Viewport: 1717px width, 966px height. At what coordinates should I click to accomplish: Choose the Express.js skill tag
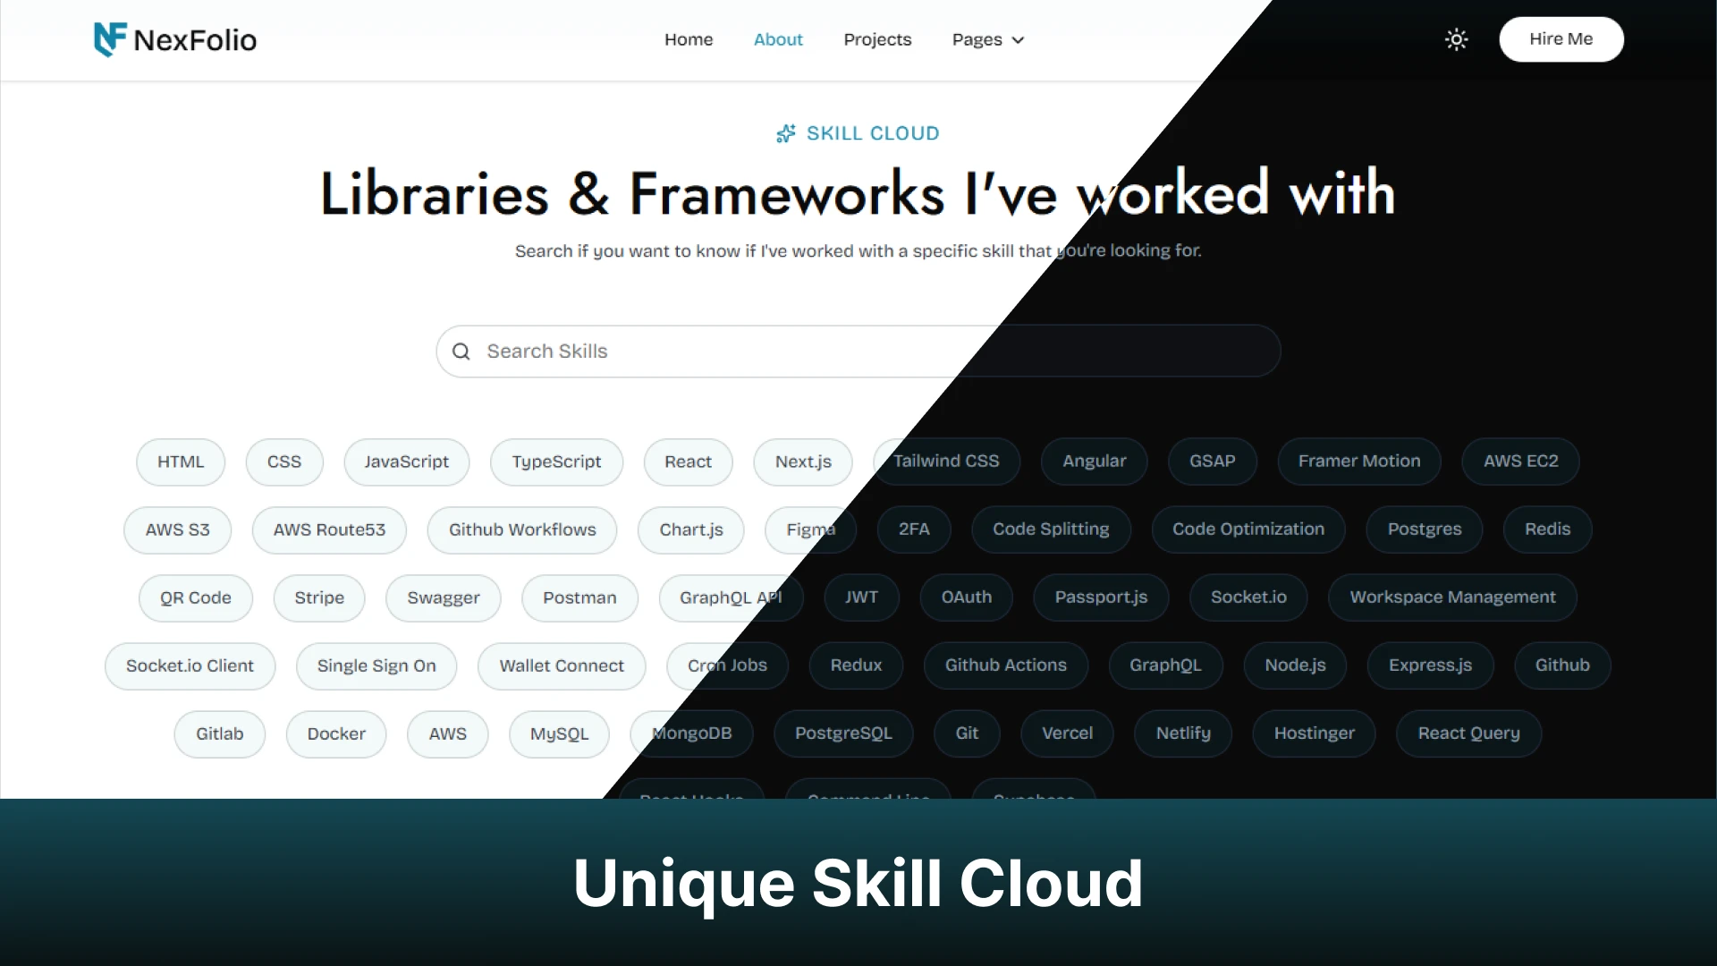coord(1430,665)
